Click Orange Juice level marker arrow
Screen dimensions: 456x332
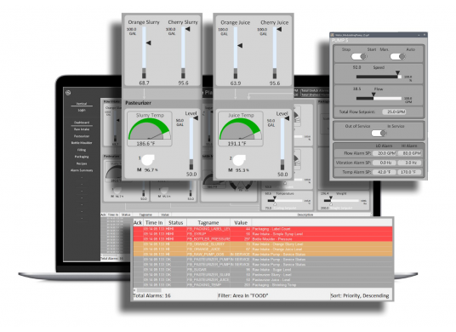(x=240, y=45)
